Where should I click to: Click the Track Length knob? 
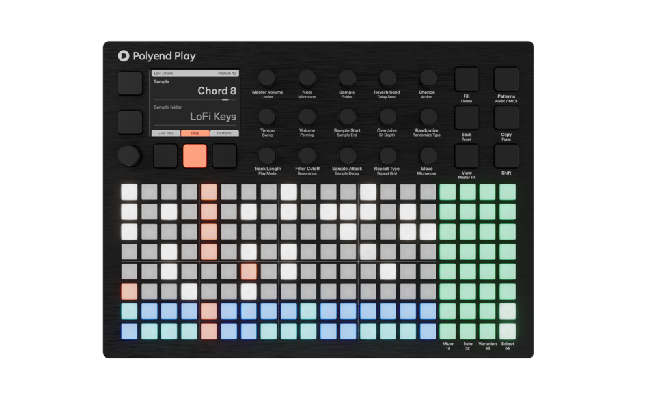(x=267, y=156)
